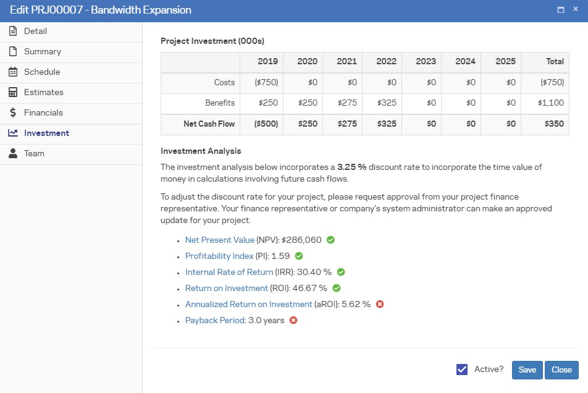The width and height of the screenshot is (588, 393).
Task: Click the green check beside NPV value
Action: point(330,240)
